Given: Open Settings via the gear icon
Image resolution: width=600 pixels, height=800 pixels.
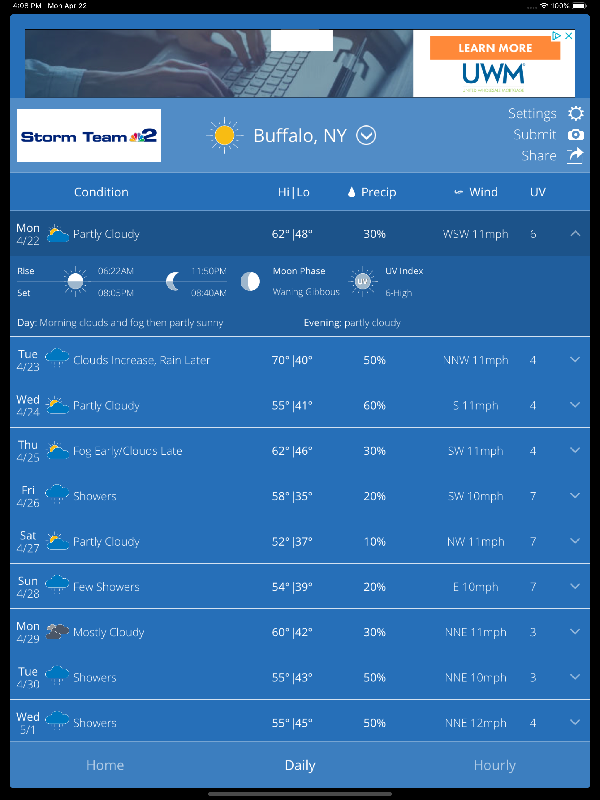Looking at the screenshot, I should [575, 114].
